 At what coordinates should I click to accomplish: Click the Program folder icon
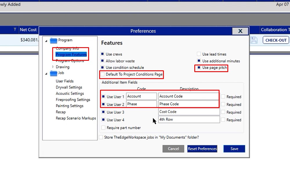(54, 41)
